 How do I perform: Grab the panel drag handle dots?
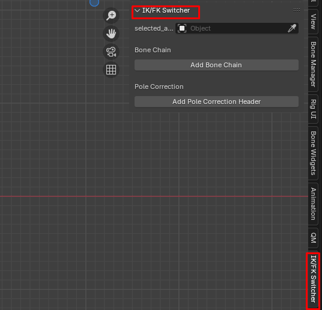[297, 10]
